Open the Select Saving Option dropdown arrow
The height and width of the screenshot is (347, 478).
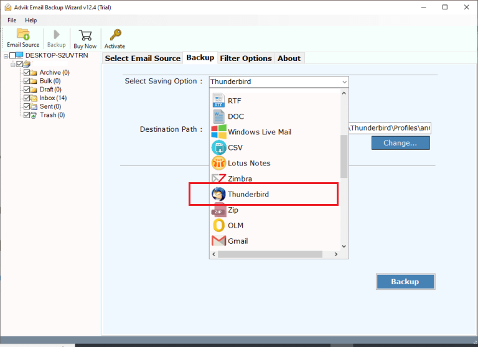point(344,81)
